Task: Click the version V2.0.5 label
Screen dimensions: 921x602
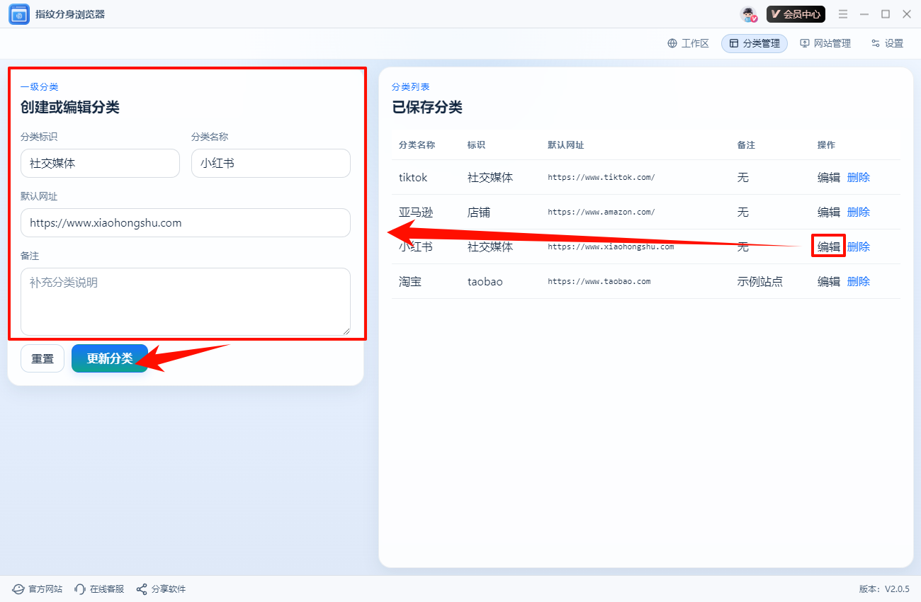Action: tap(884, 589)
